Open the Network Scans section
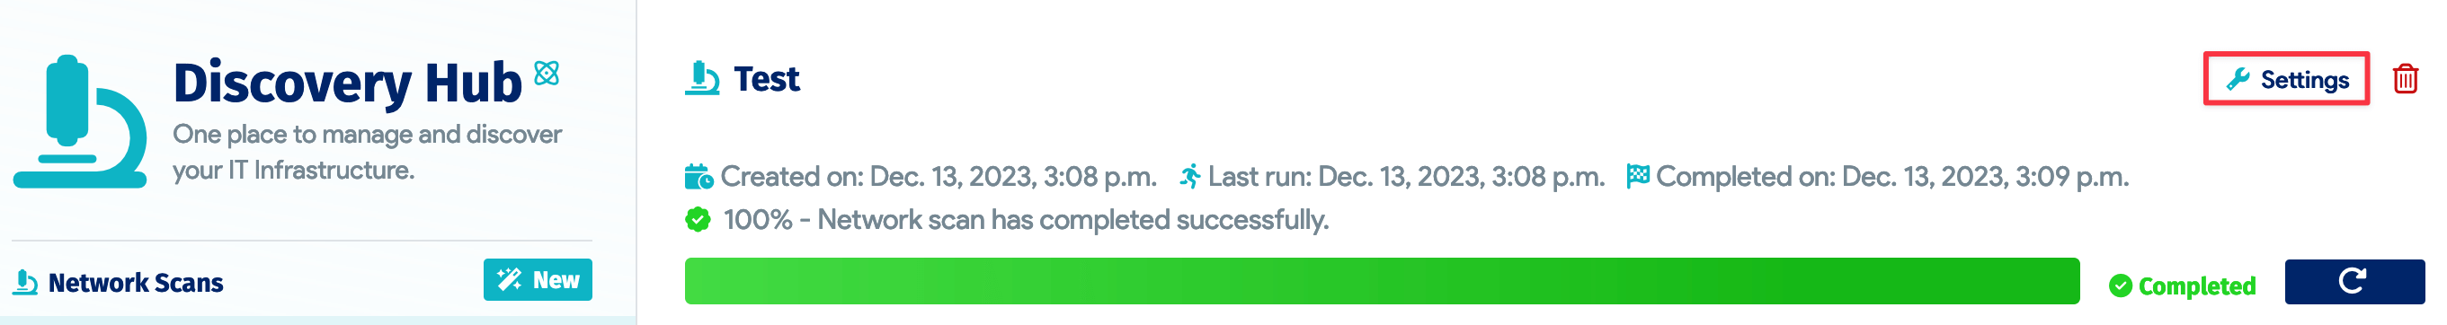This screenshot has width=2447, height=325. (x=136, y=283)
